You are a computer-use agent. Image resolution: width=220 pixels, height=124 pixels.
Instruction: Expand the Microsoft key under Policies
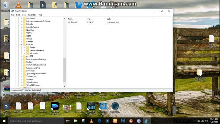click(x=24, y=53)
